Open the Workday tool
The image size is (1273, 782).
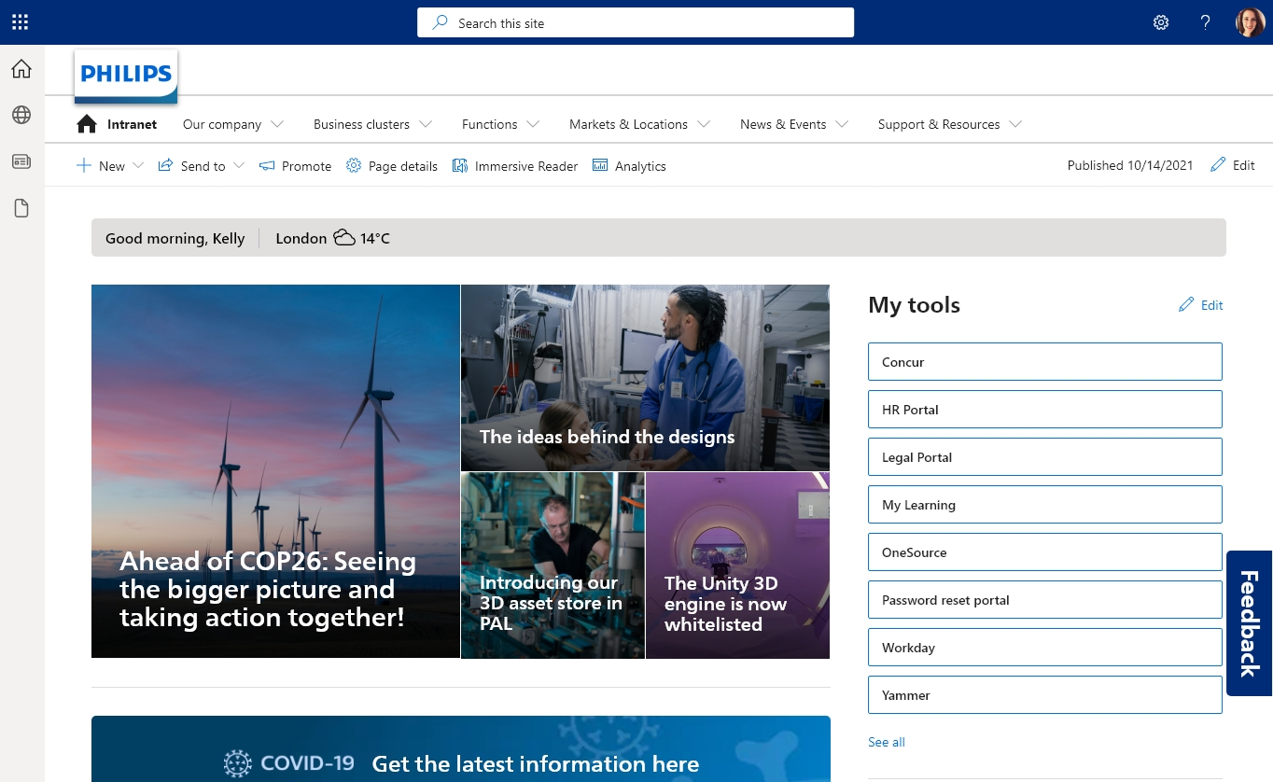(x=1045, y=647)
